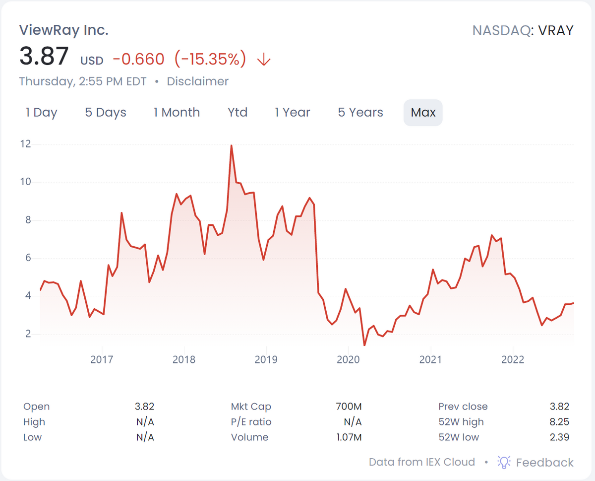Screen dimensions: 595x481
Task: Click the 52W high value 8.25
Action: (x=559, y=422)
